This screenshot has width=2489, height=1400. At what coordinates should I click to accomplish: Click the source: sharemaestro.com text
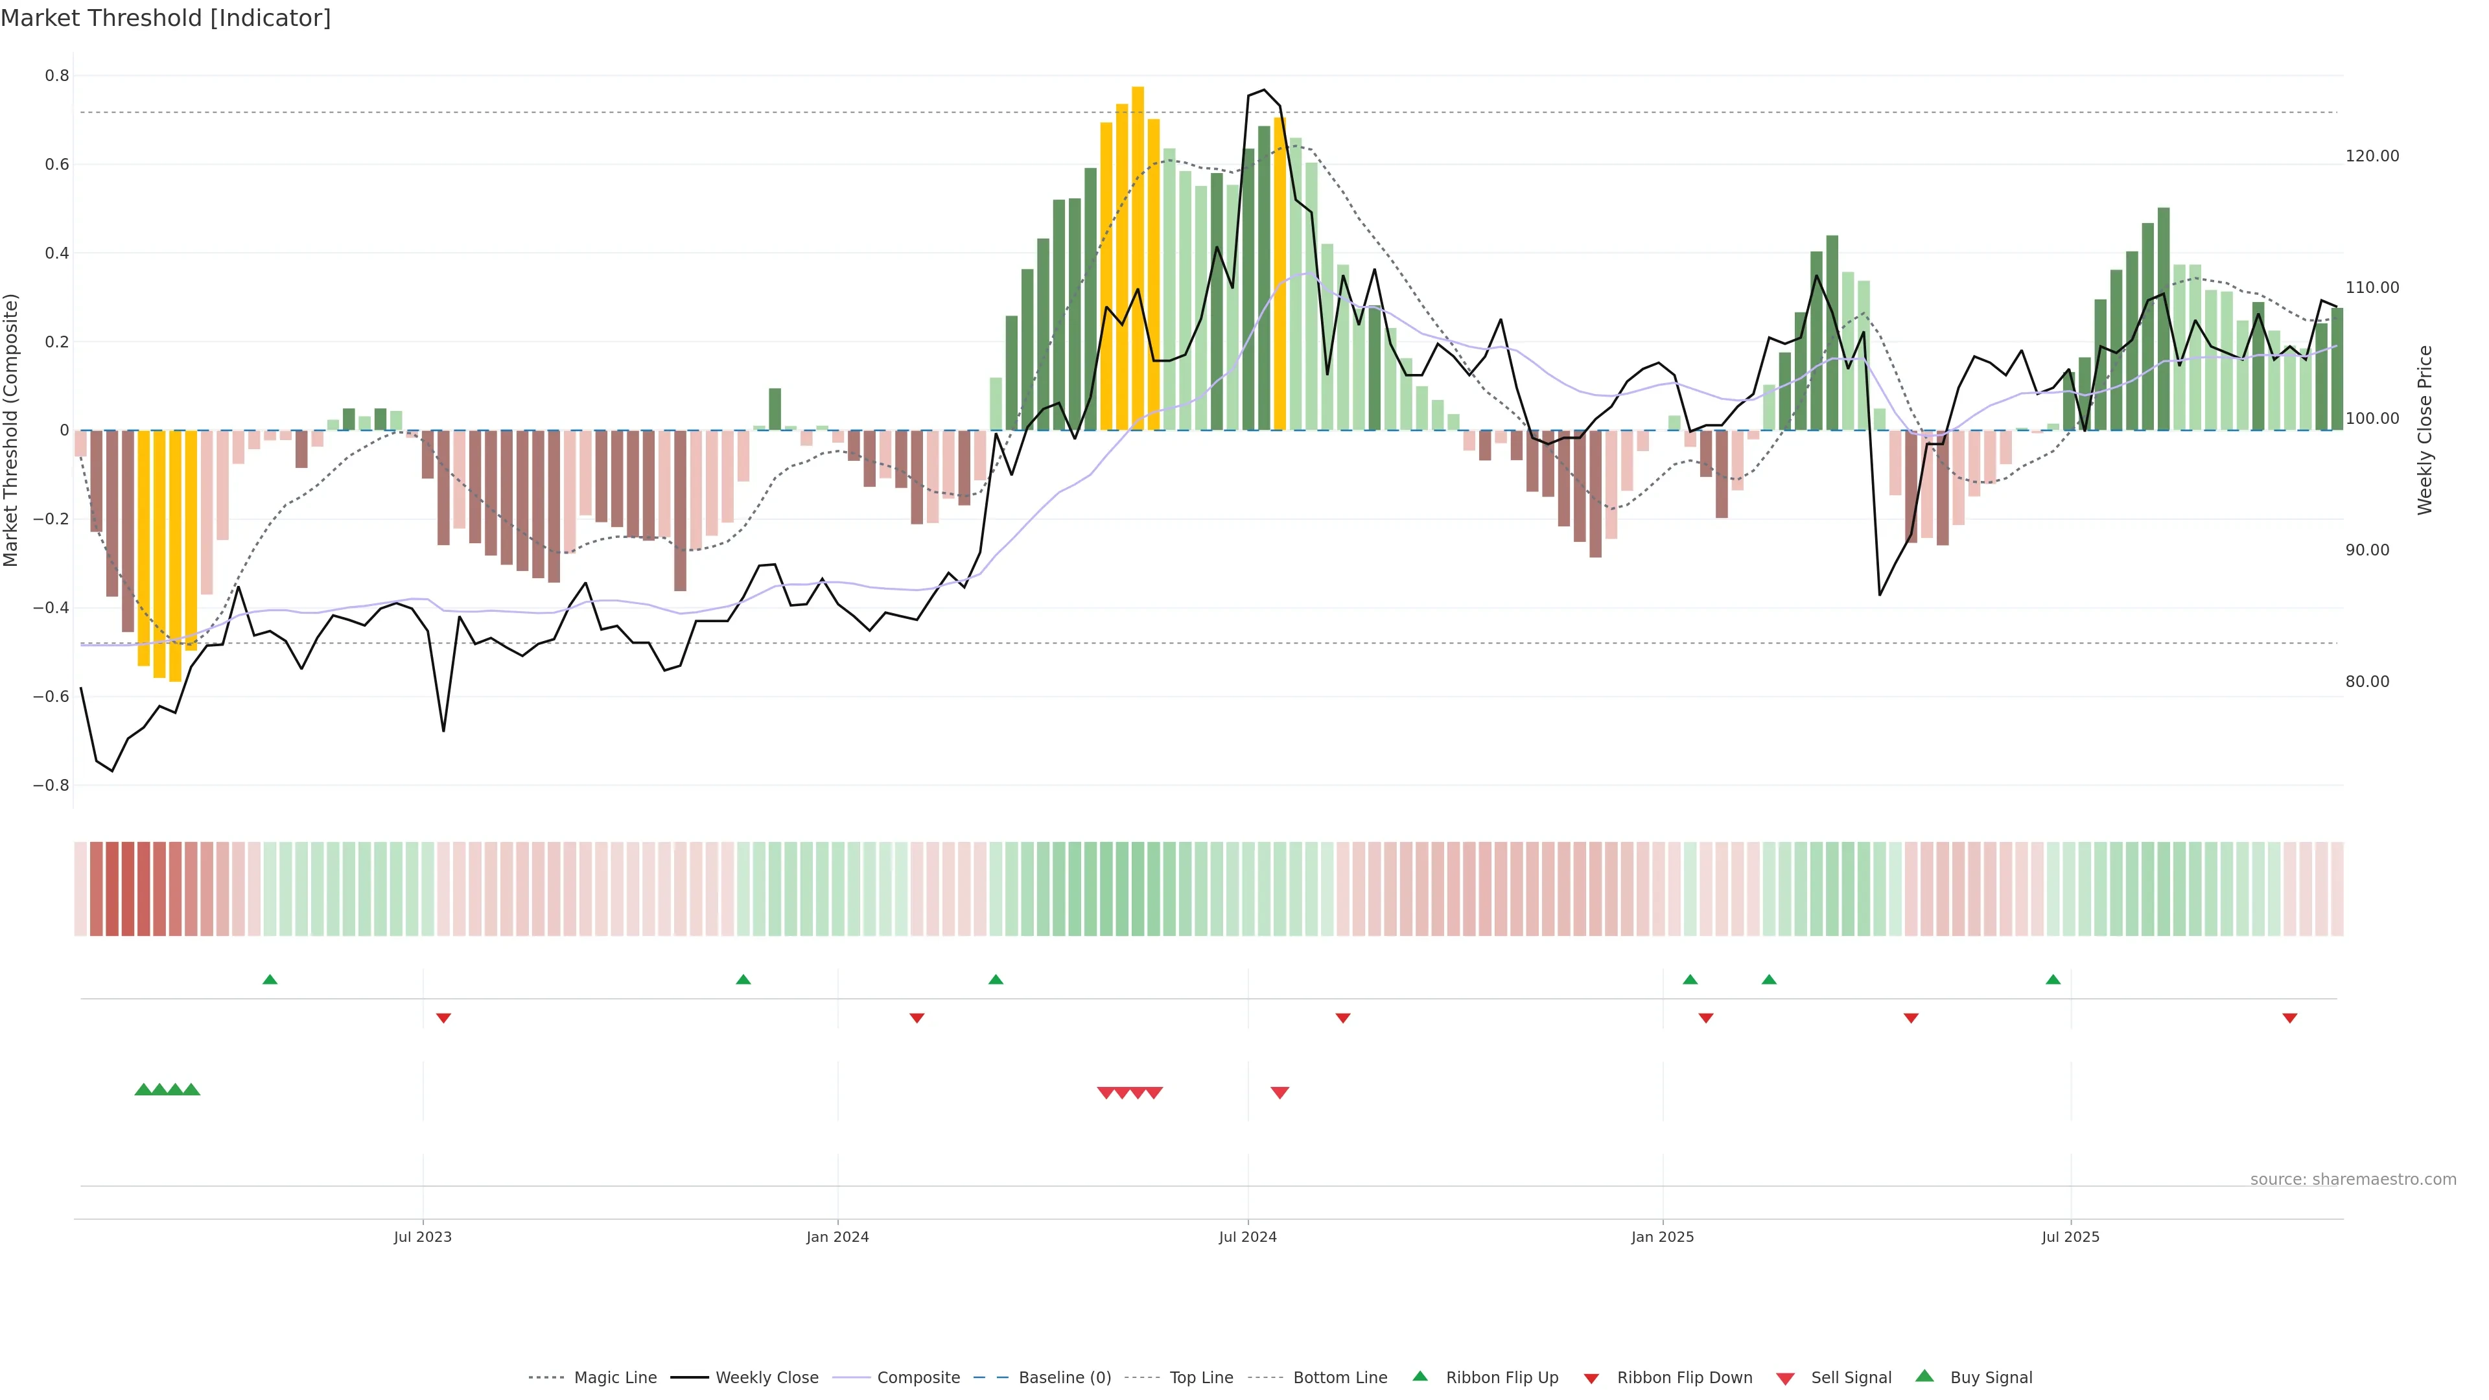2353,1180
